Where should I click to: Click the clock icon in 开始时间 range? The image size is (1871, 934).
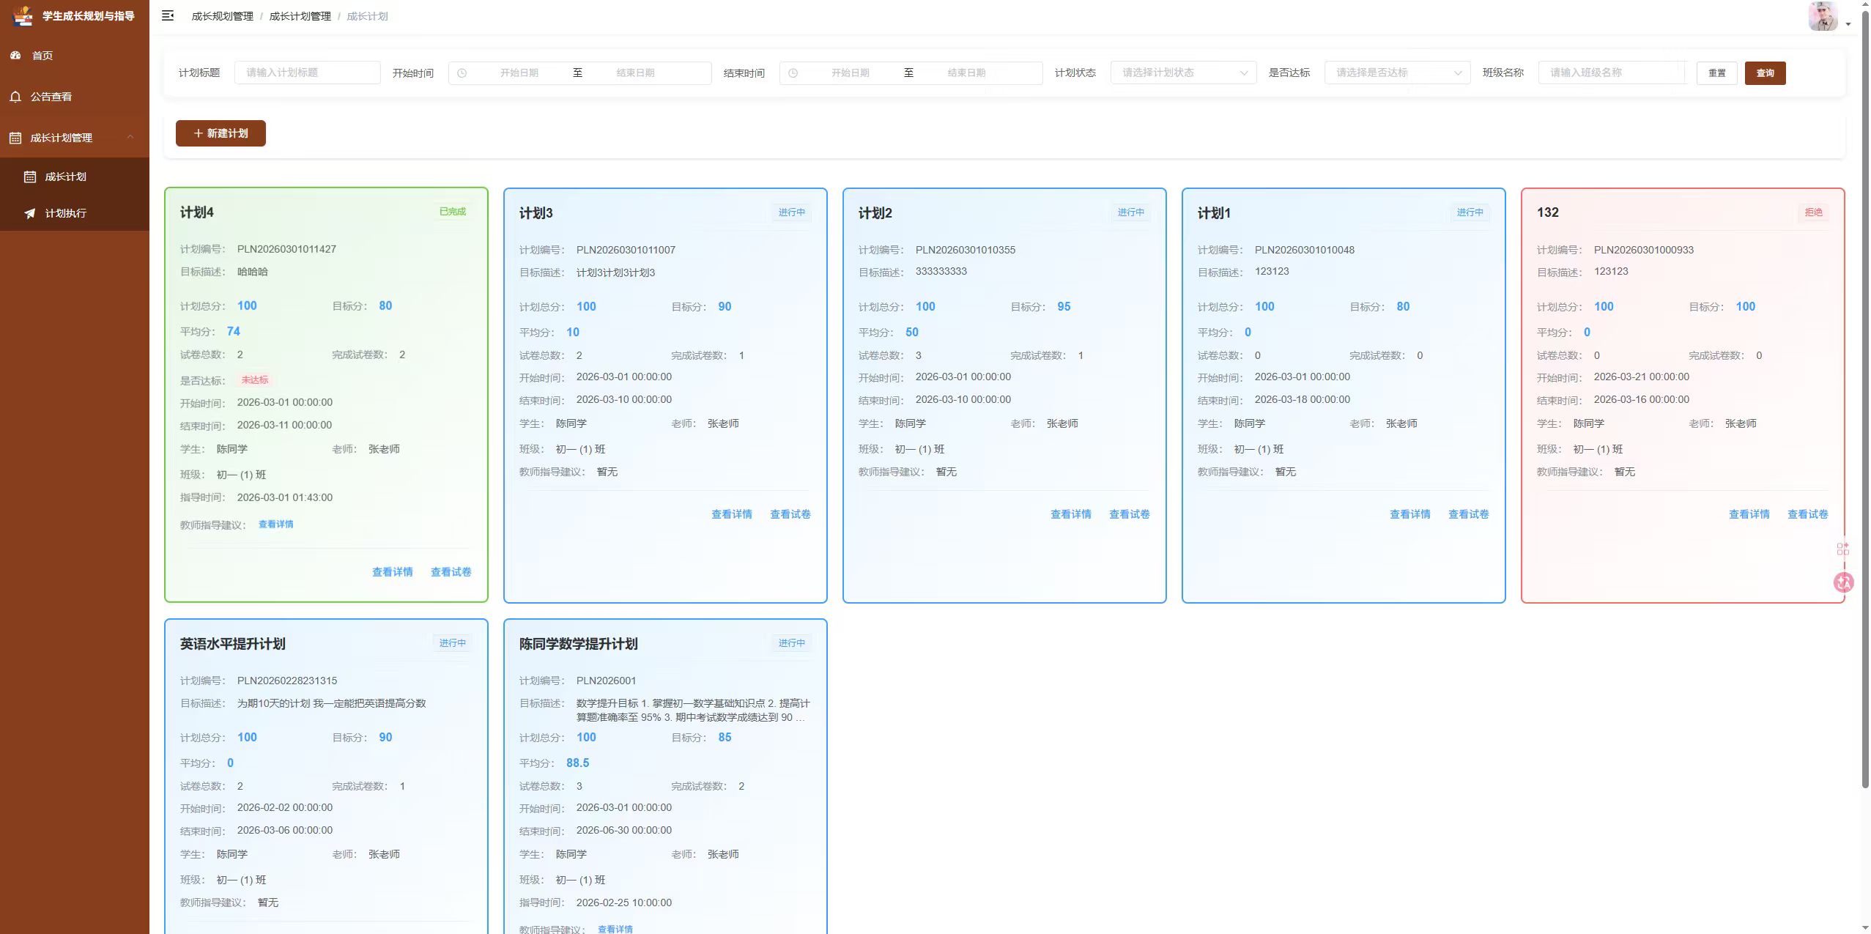[x=462, y=73]
